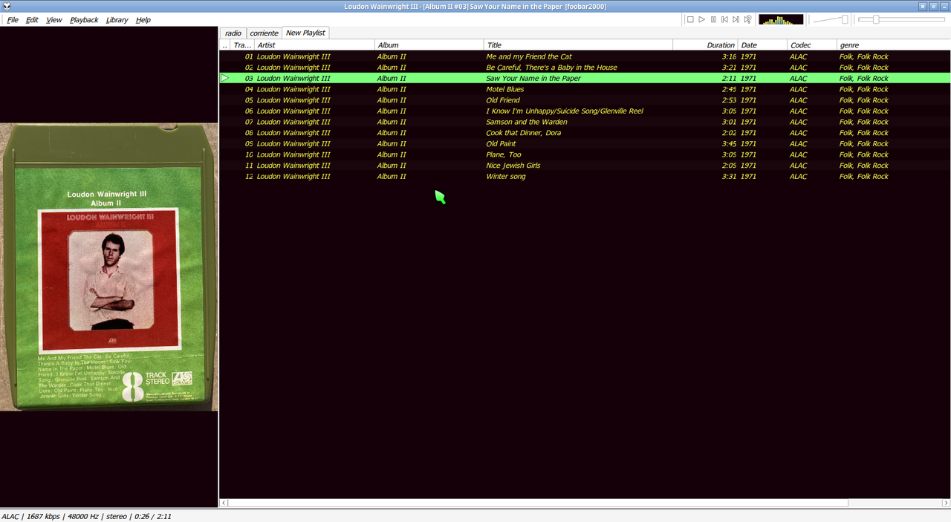This screenshot has width=951, height=522.
Task: Sort by the genre column header
Action: (x=894, y=45)
